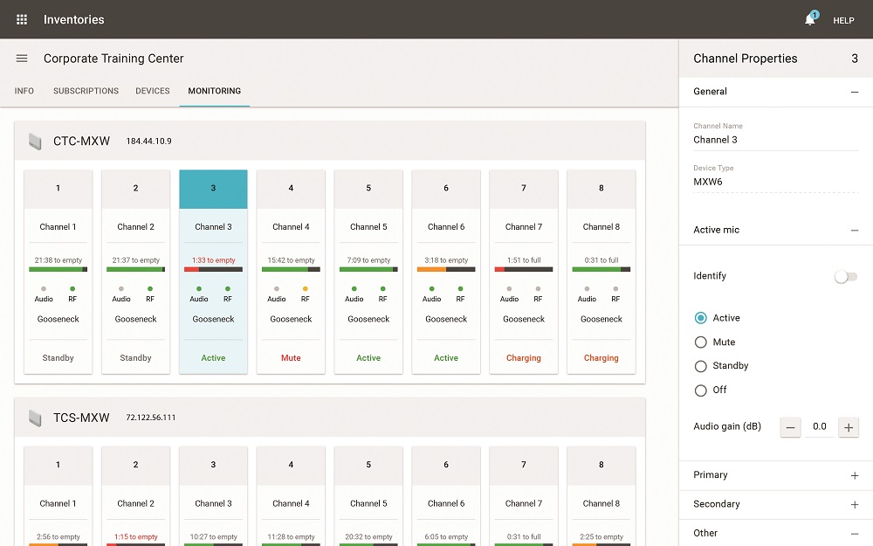
Task: Click '3:18 to empty' battery text
Action: 446,260
